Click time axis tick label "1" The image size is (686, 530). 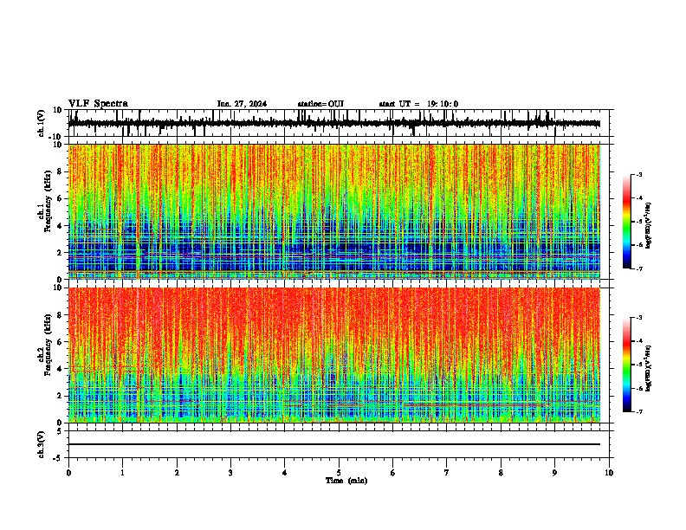coord(122,473)
